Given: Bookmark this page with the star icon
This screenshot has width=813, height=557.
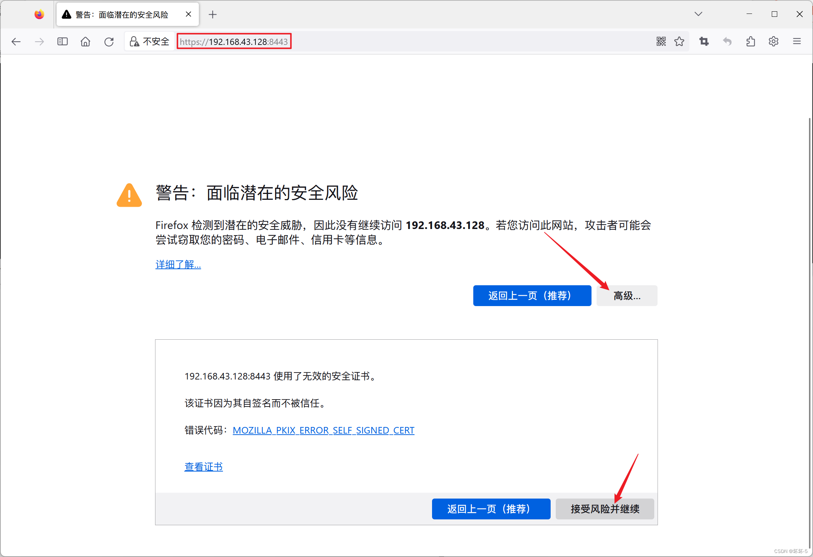Looking at the screenshot, I should click(679, 41).
